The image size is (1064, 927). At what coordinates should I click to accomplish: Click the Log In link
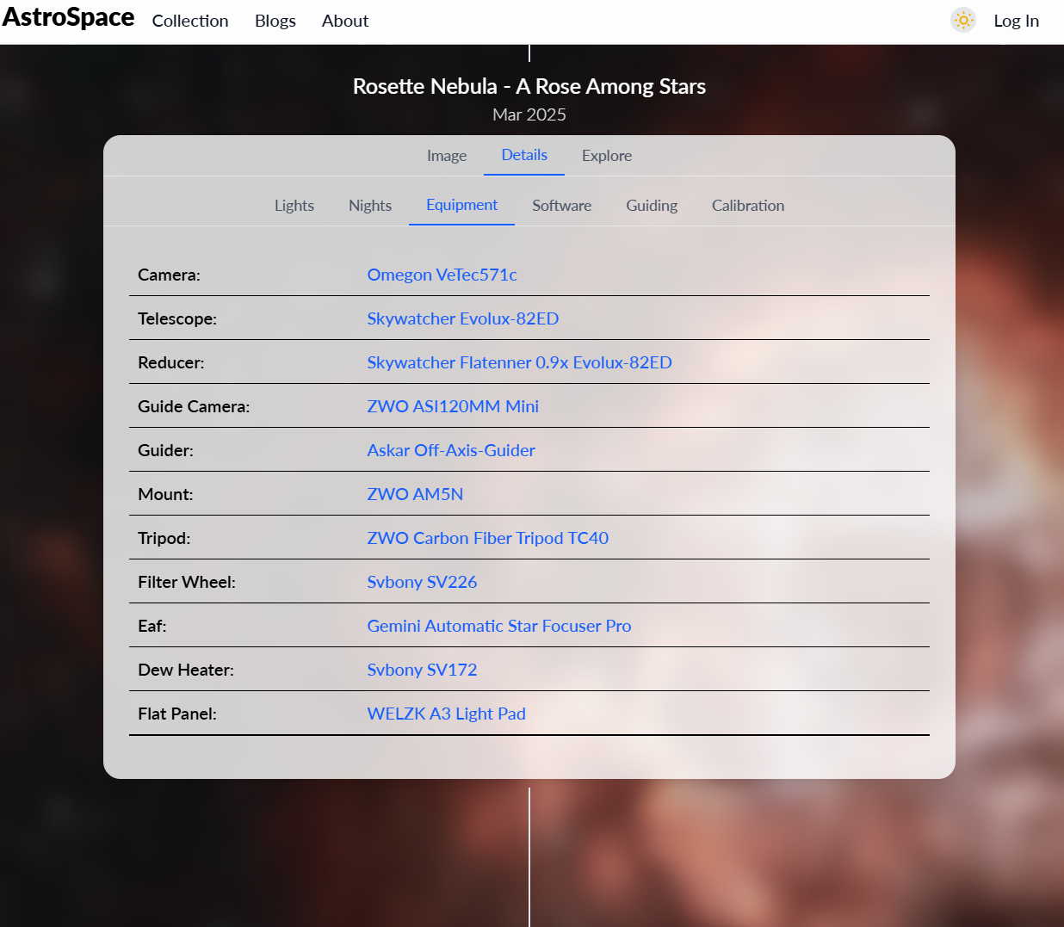pyautogui.click(x=1017, y=21)
